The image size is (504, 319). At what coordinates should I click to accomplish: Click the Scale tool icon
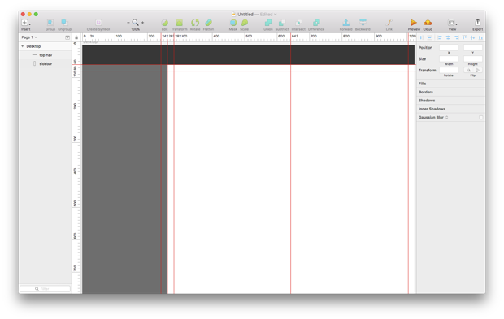[245, 23]
